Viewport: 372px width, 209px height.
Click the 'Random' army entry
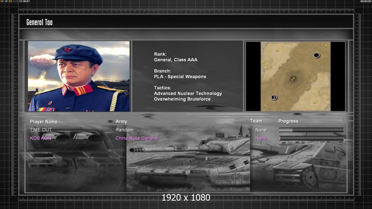click(124, 130)
